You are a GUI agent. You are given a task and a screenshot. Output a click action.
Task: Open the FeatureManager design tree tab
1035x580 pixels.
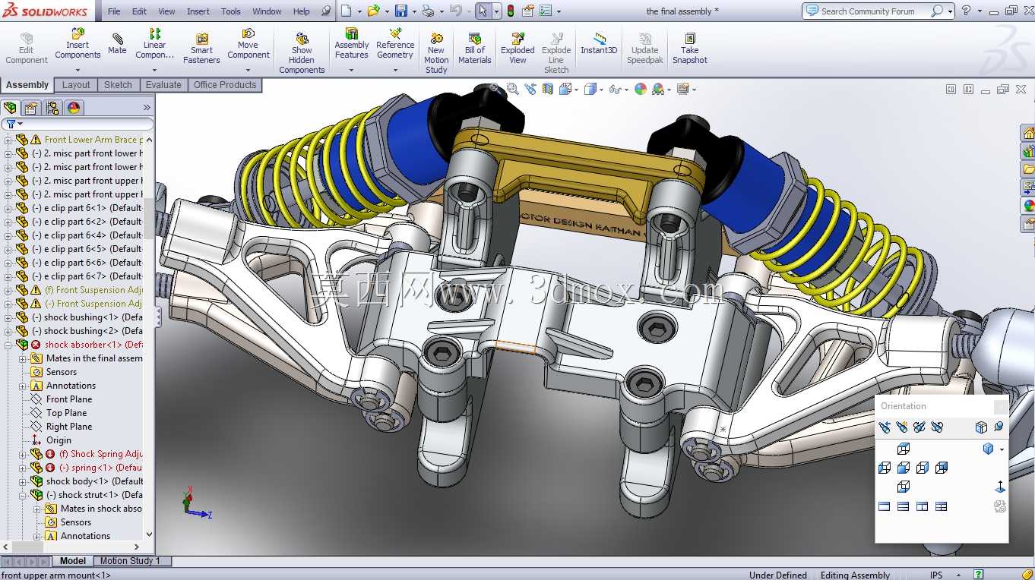[10, 108]
